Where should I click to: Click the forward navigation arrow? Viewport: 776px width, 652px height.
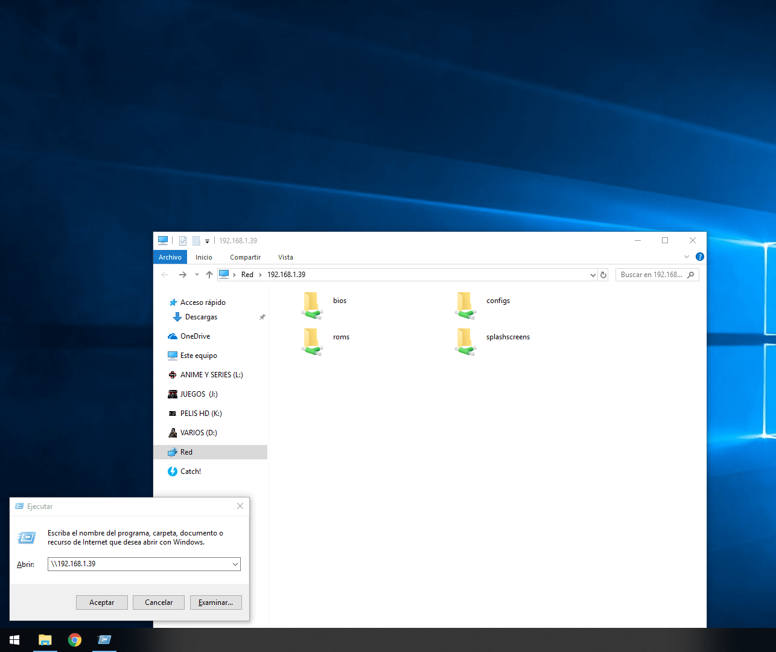pyautogui.click(x=182, y=275)
